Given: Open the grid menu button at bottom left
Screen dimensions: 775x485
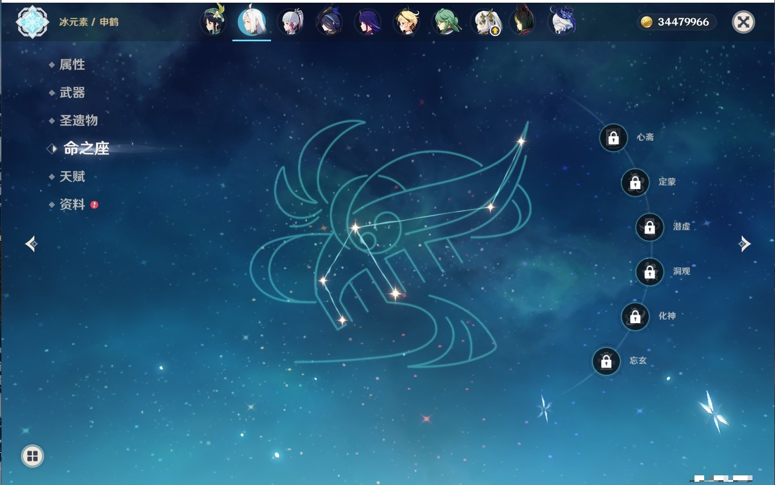Looking at the screenshot, I should pos(32,456).
